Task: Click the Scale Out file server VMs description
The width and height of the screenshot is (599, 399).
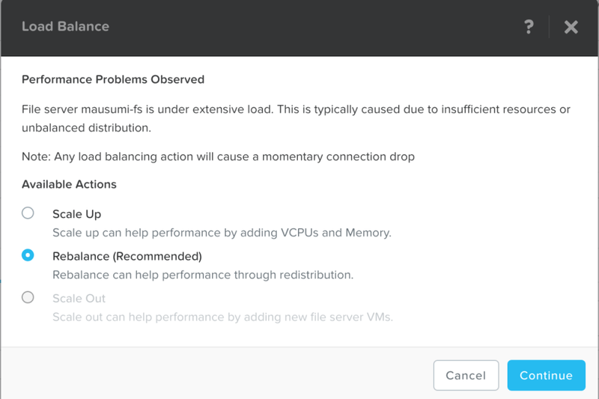Action: pyautogui.click(x=222, y=317)
